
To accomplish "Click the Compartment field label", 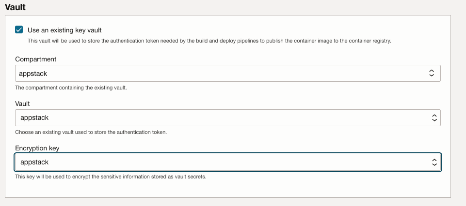I will (x=36, y=59).
